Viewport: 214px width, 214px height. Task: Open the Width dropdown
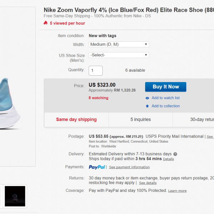(119, 44)
